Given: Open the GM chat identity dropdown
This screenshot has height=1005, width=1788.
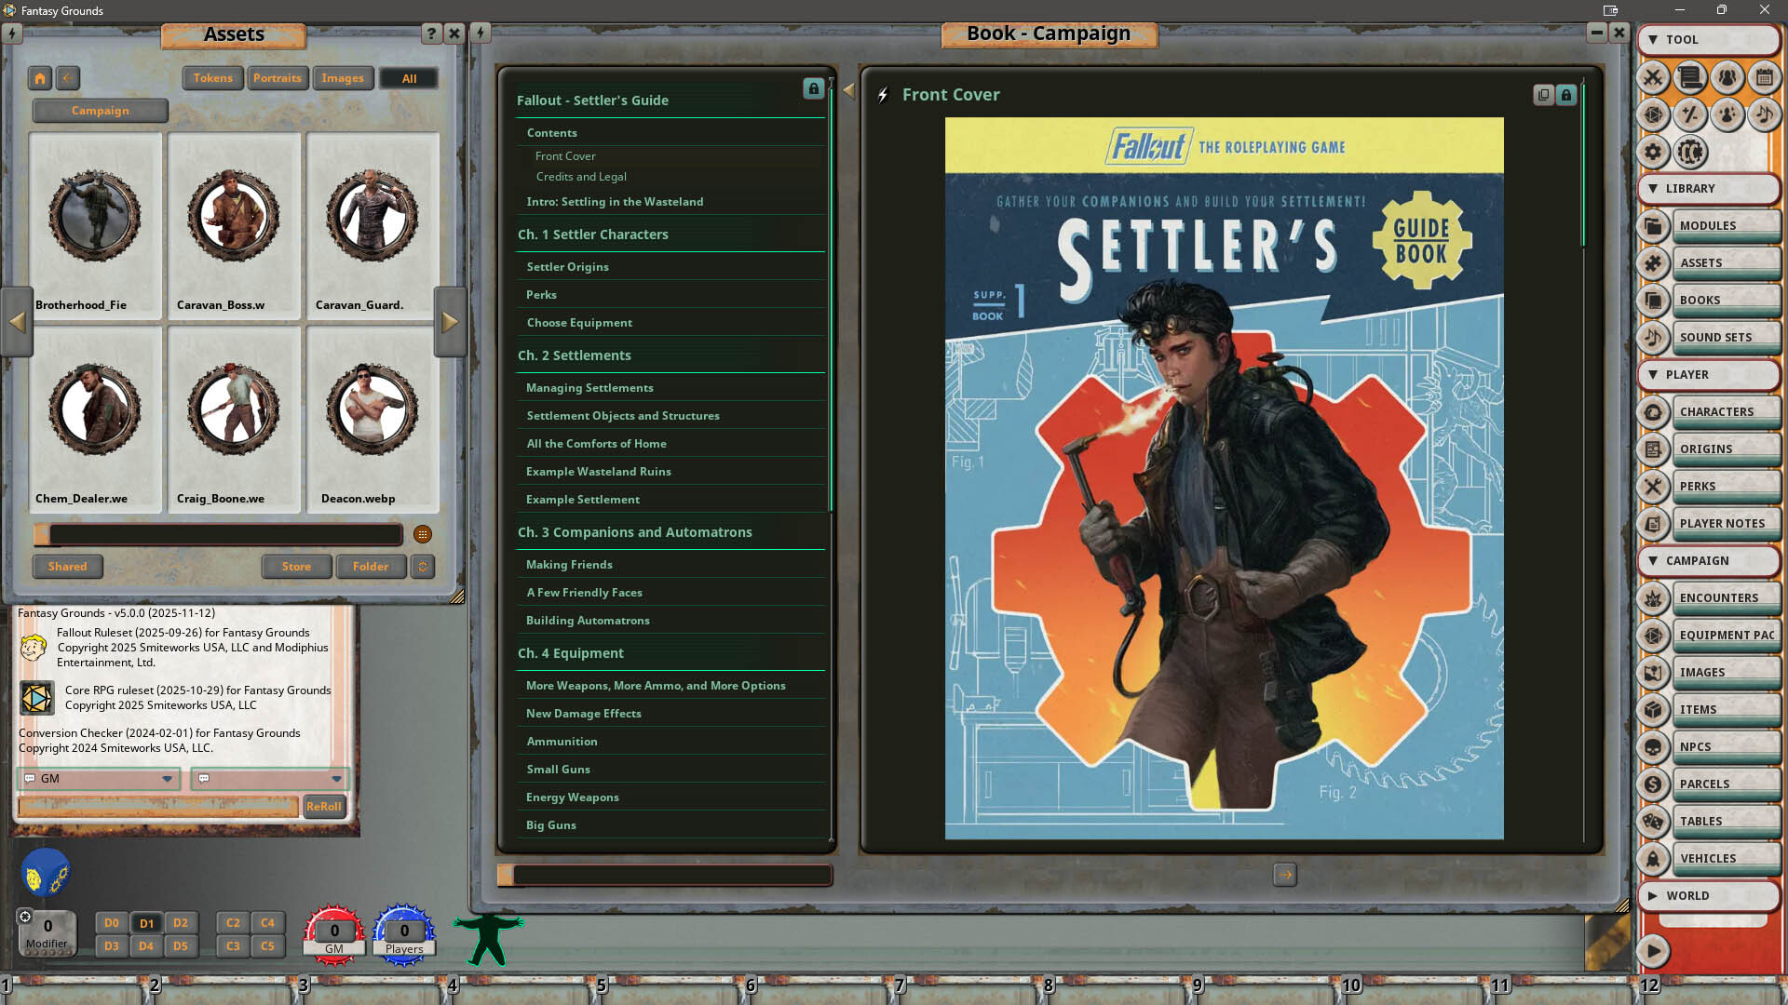Looking at the screenshot, I should click(168, 779).
